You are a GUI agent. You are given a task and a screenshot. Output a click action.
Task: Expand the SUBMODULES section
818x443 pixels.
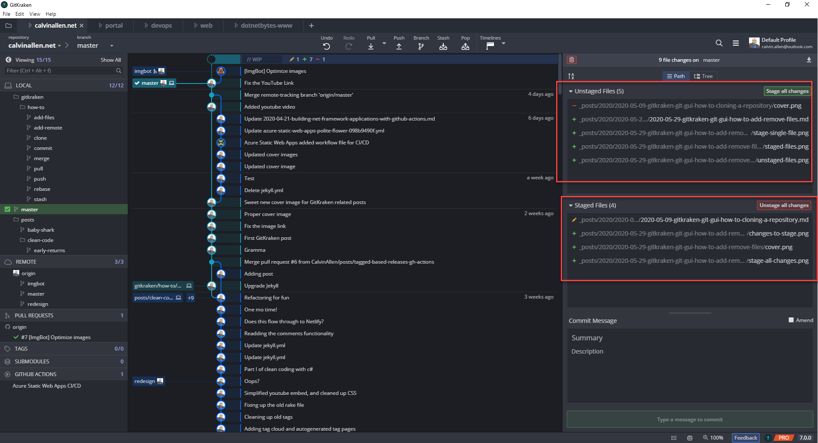[64, 361]
